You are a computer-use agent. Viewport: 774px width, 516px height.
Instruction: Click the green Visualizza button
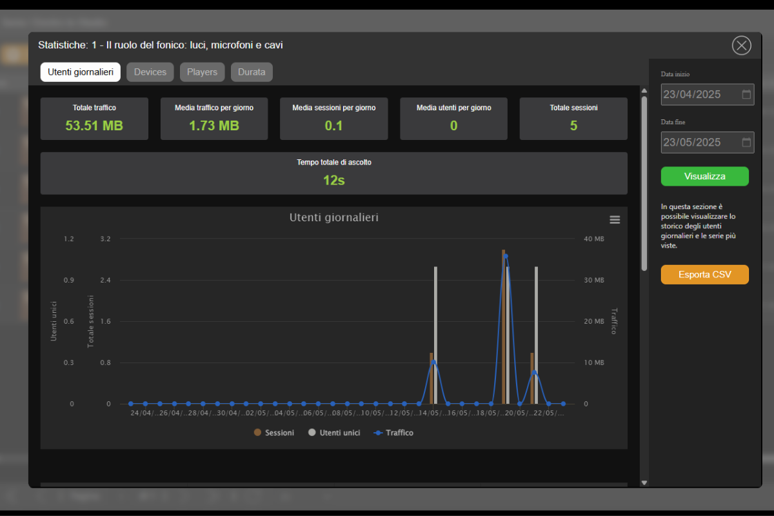705,176
